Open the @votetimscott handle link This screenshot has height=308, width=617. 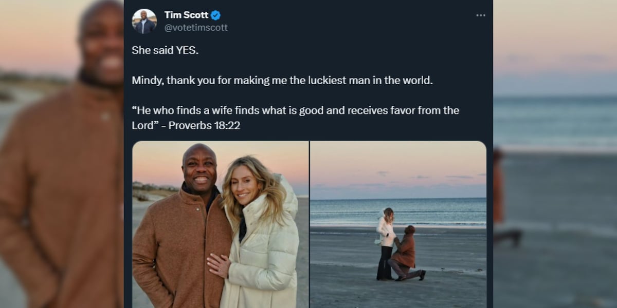pyautogui.click(x=196, y=28)
